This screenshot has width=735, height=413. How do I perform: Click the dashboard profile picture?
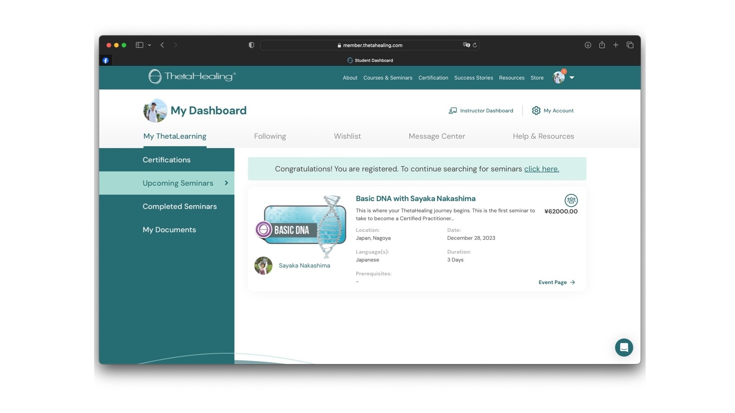click(155, 111)
